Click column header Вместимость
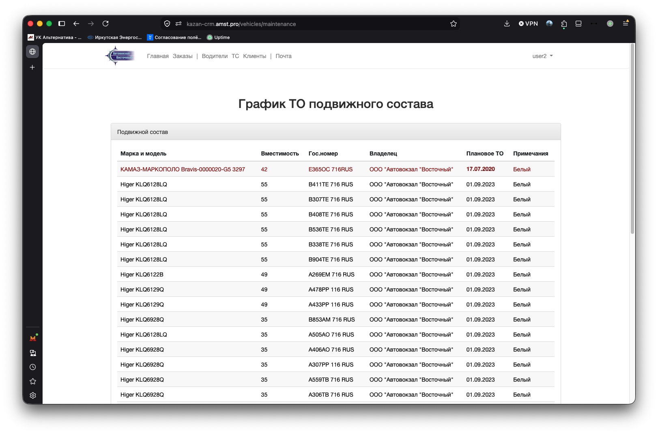 click(280, 153)
